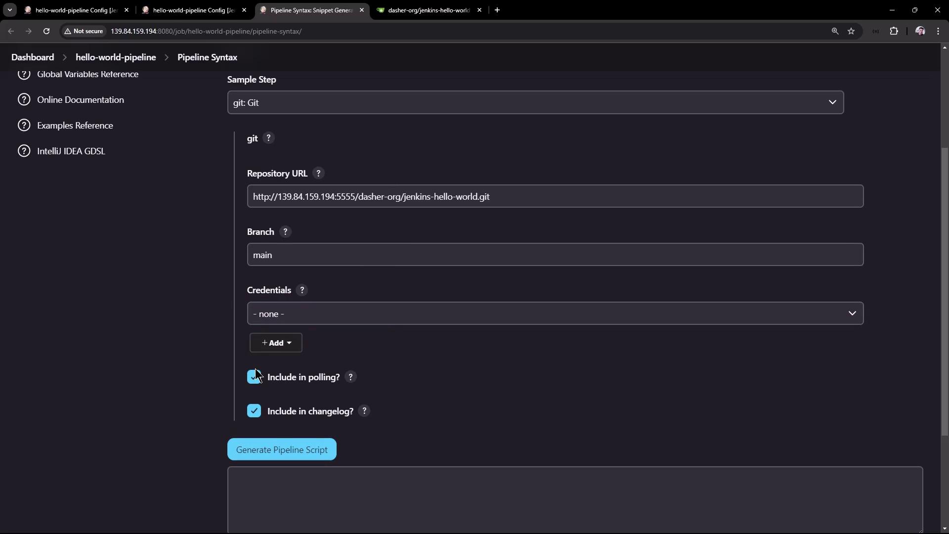Bookmark this page with star icon

point(851,31)
